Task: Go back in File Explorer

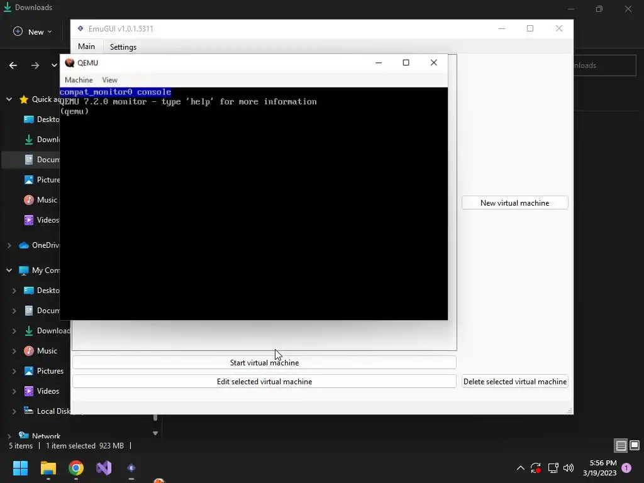Action: pos(13,65)
